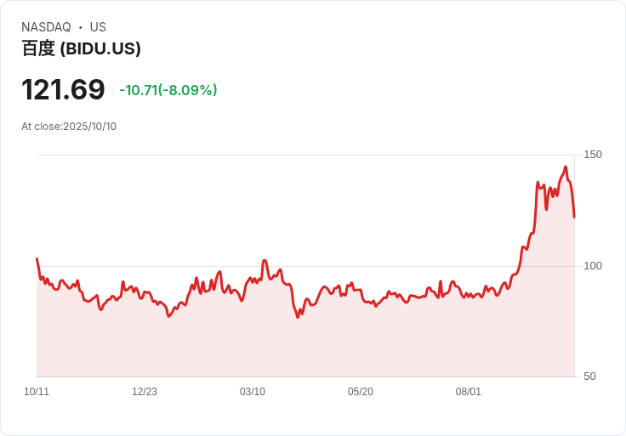The height and width of the screenshot is (436, 626).
Task: Click the highest peak of the price line
Action: click(565, 167)
